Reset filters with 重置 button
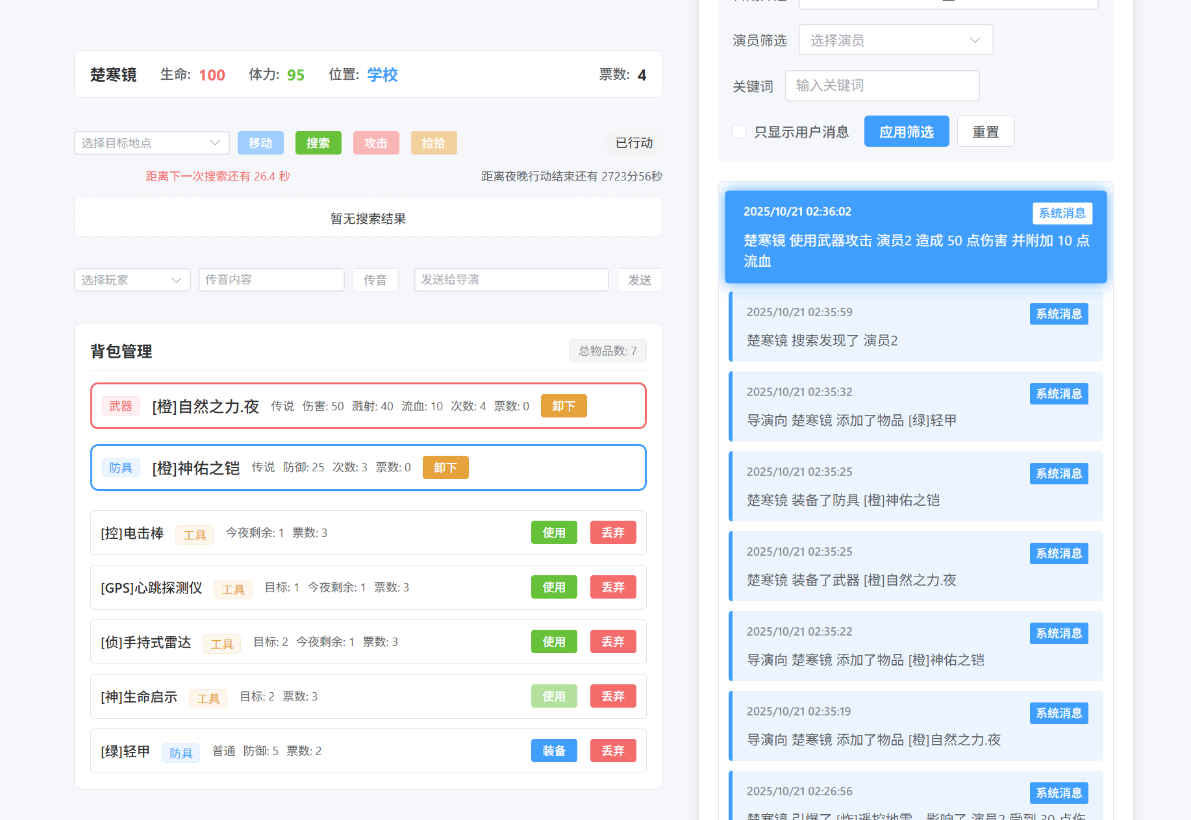The height and width of the screenshot is (820, 1191). (x=985, y=132)
